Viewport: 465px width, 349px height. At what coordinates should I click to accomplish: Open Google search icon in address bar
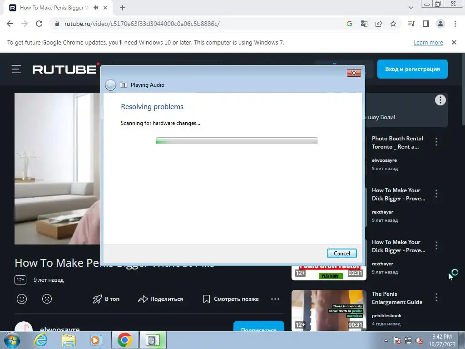(x=350, y=24)
